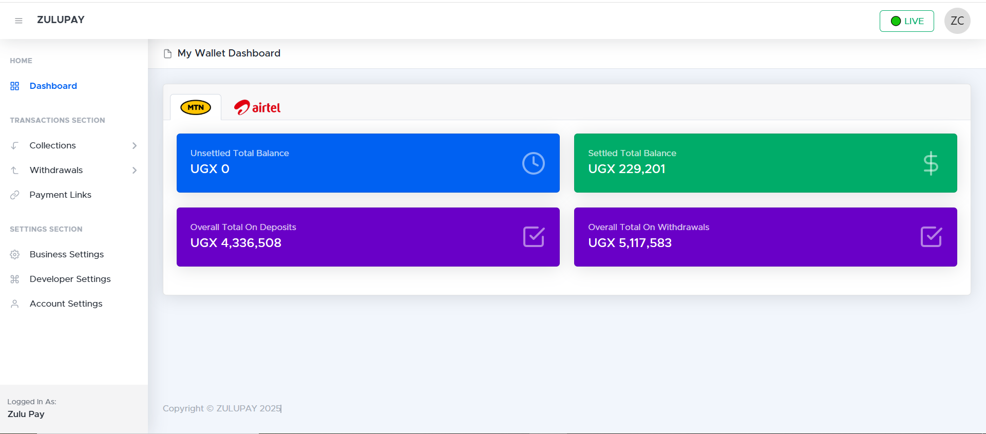
Task: Click the Zulu Pay logged-in name
Action: (26, 414)
